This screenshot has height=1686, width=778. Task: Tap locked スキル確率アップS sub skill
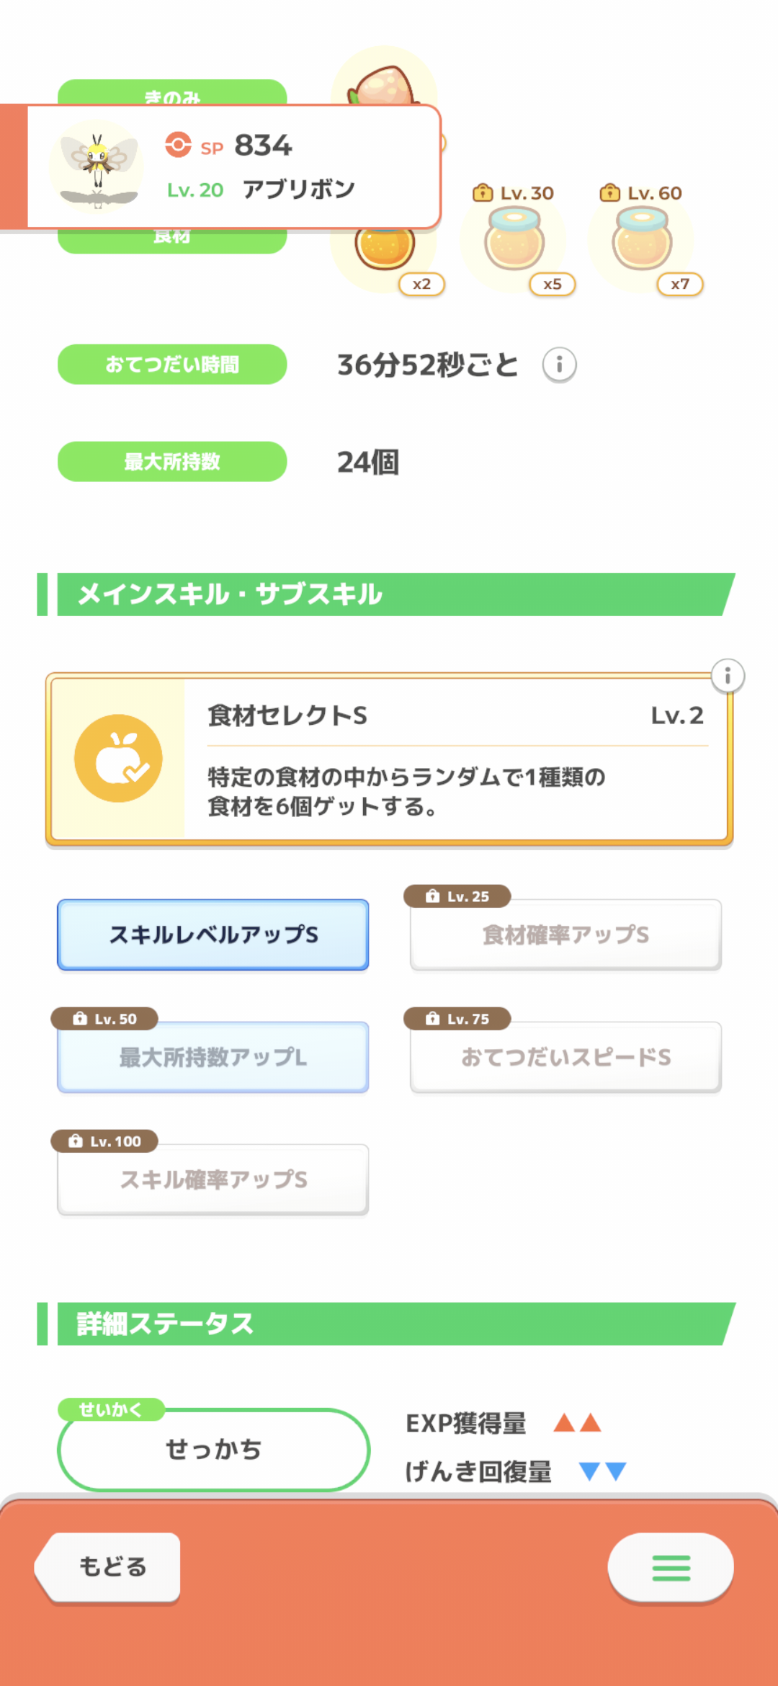click(213, 1179)
